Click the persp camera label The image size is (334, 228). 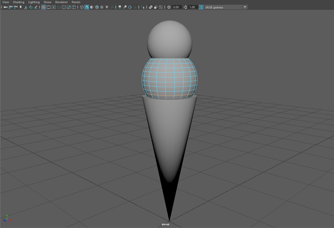coord(165,224)
